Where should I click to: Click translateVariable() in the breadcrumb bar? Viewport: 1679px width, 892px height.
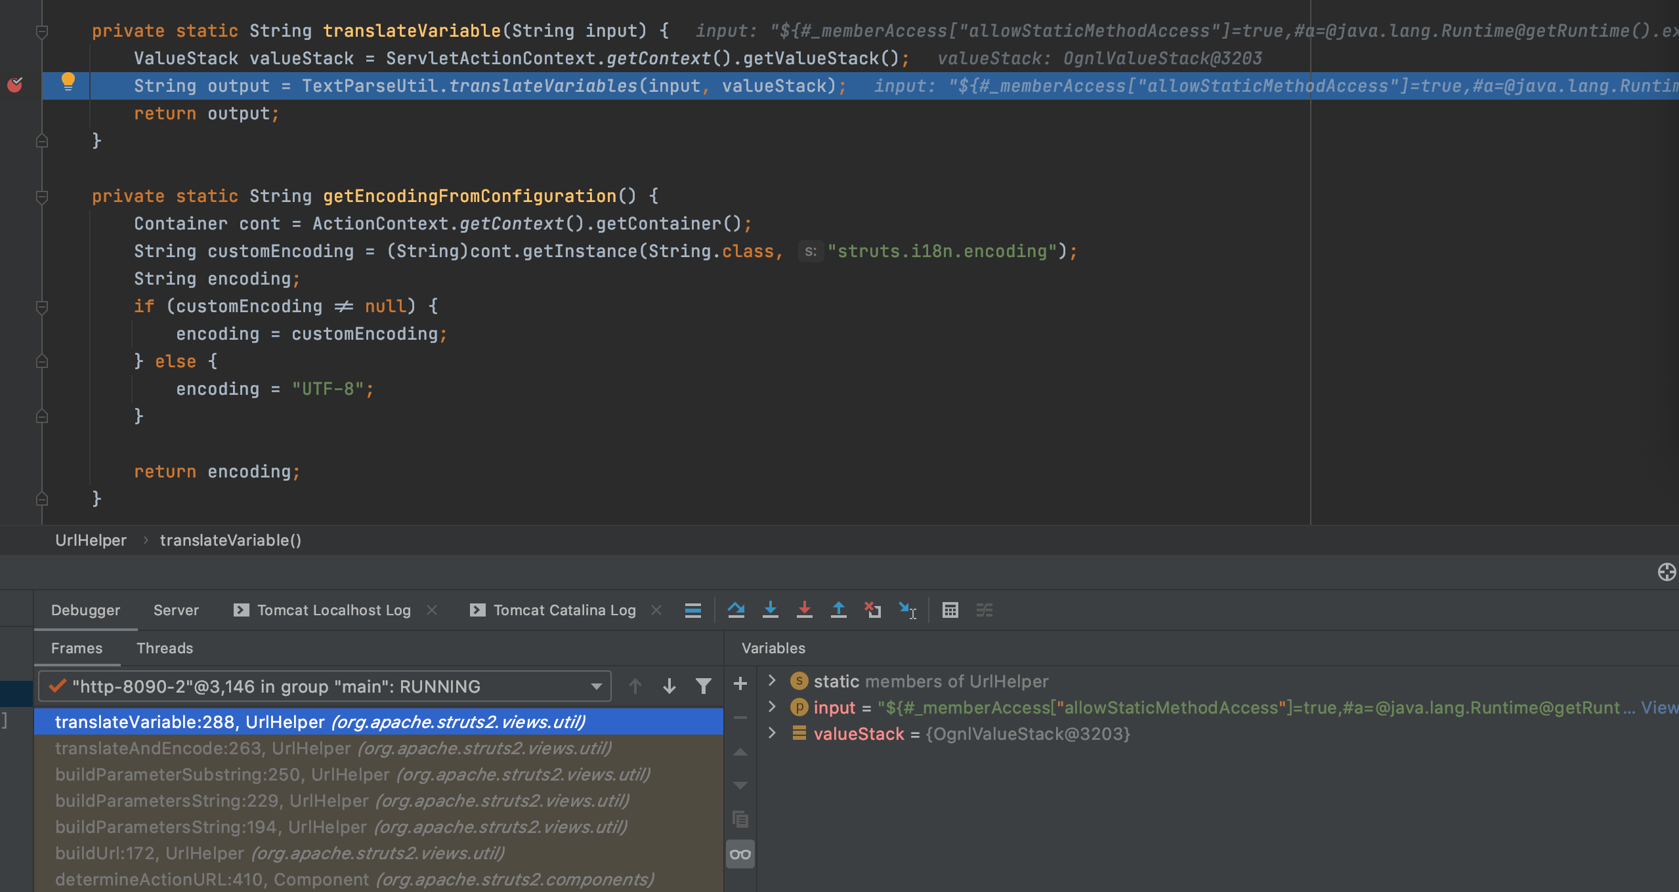pos(230,540)
